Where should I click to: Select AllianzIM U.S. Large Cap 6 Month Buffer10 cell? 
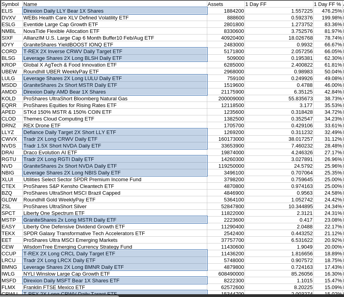coord(115,38)
